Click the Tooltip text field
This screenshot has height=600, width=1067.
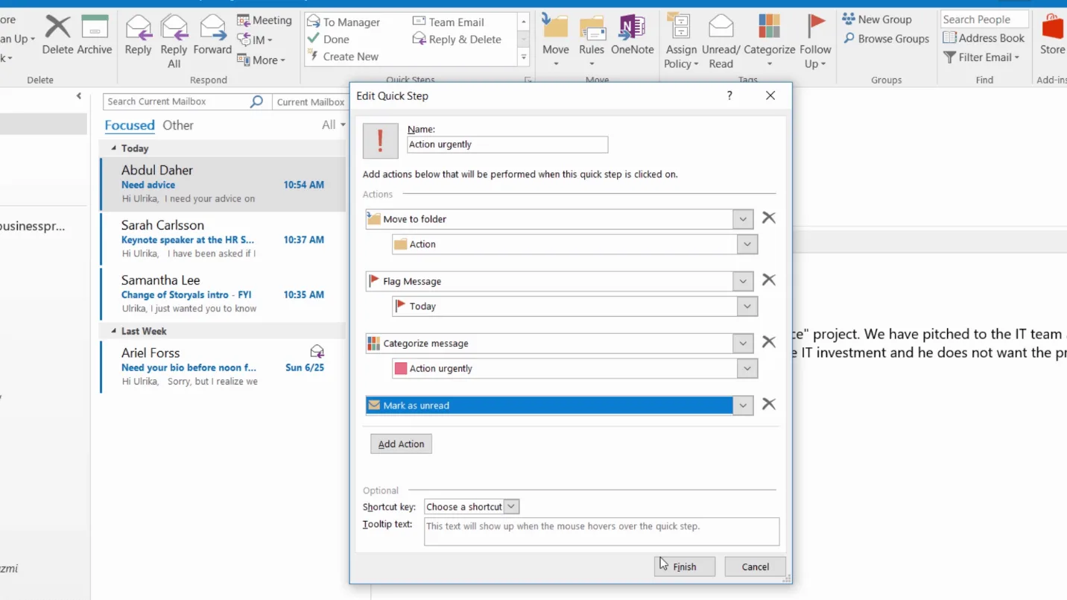point(601,531)
